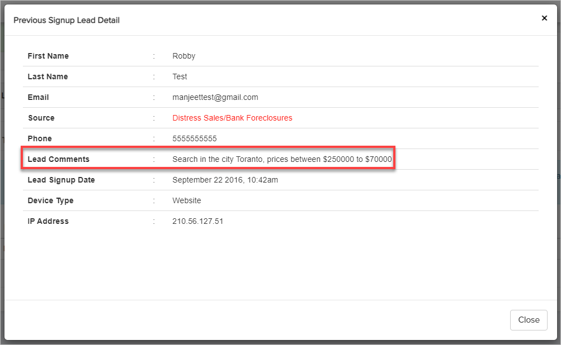Open the Distress Sales/Bank Foreclosures source link
The width and height of the screenshot is (561, 345).
(x=232, y=118)
